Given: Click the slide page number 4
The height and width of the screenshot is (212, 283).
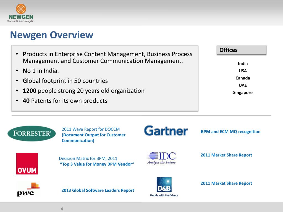Looking at the screenshot, I should click(62, 209).
